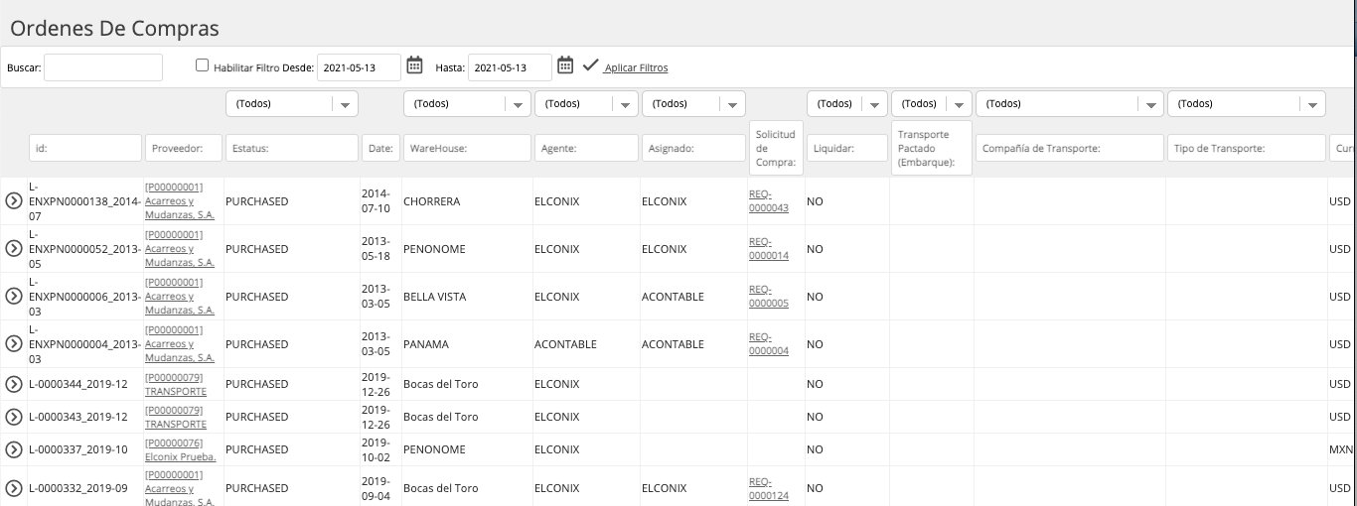
Task: Open Tipo de Transporte (Todos) dropdown
Action: (1247, 103)
